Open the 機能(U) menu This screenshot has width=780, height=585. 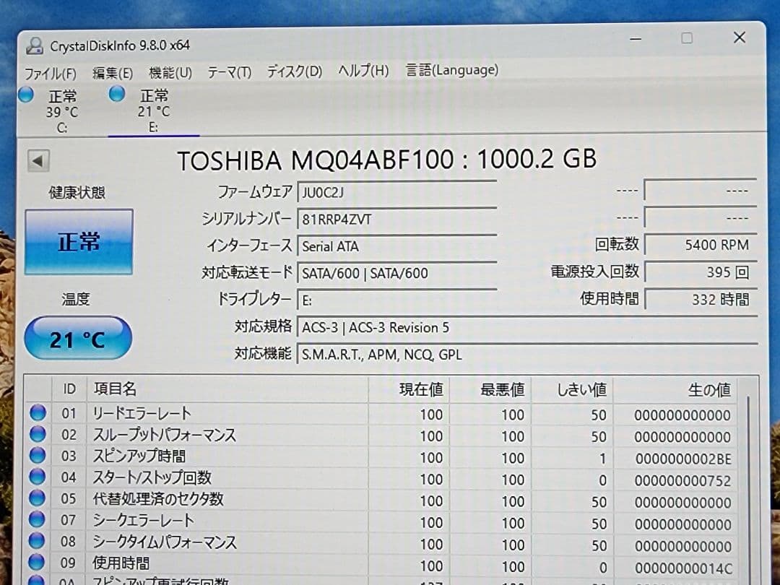click(170, 73)
